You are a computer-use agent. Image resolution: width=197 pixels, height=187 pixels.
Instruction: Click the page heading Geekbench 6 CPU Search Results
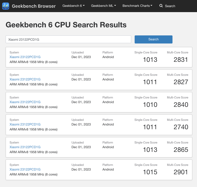click(66, 25)
